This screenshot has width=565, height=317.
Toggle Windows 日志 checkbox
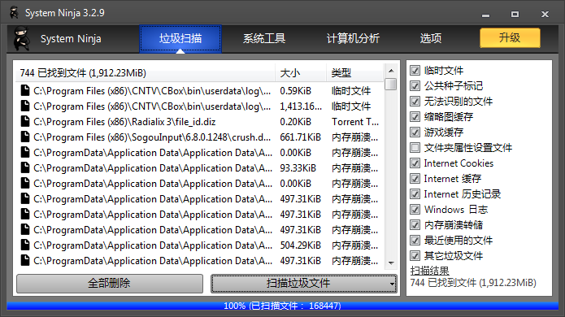[415, 209]
